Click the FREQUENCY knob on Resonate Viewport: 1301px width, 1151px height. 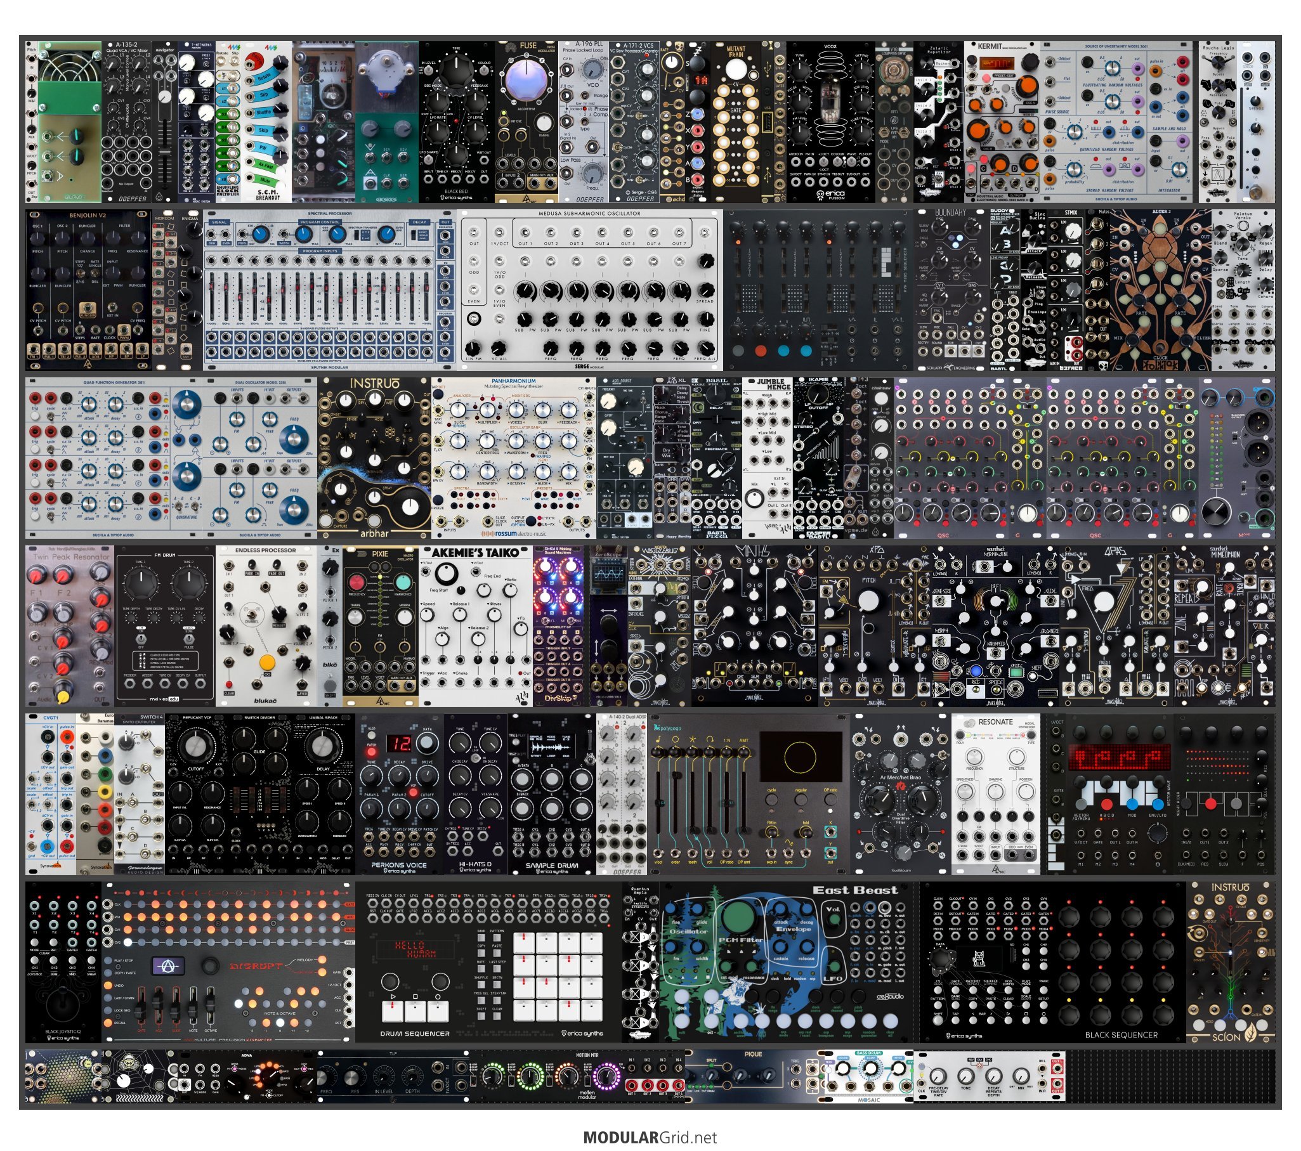(974, 757)
